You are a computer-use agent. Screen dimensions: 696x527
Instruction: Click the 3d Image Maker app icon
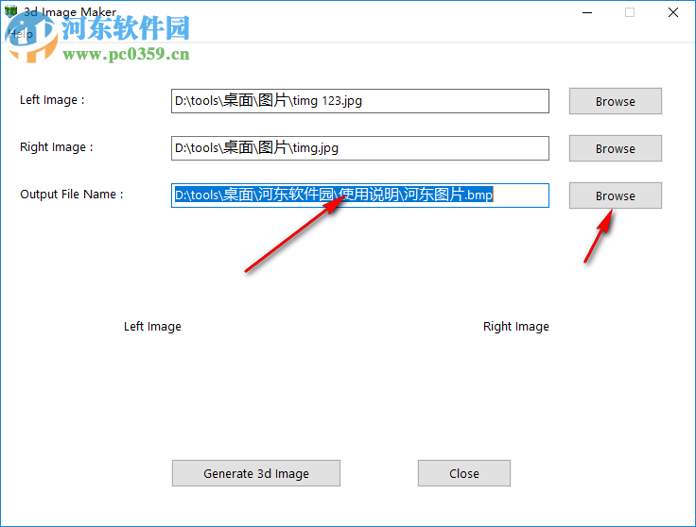click(10, 11)
